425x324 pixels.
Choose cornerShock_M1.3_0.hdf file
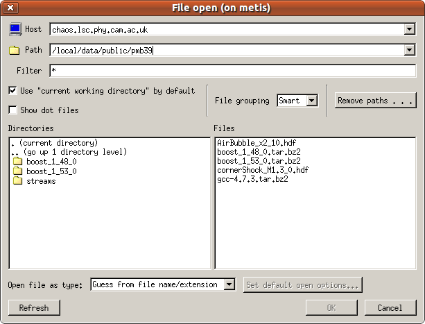point(262,170)
